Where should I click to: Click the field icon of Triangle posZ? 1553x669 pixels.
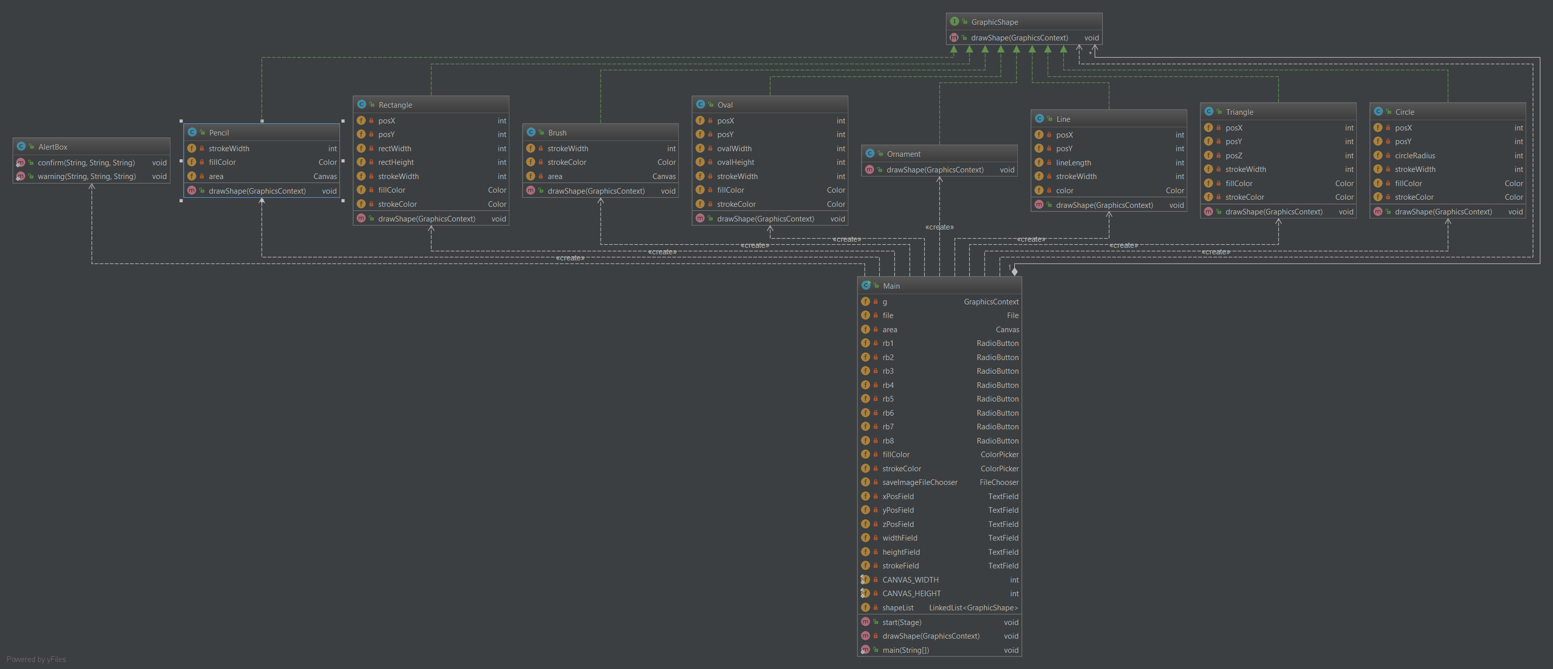point(1208,156)
